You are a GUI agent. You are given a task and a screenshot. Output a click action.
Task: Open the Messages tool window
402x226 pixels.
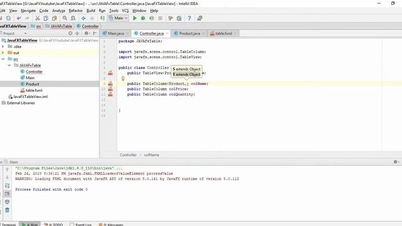[111, 224]
